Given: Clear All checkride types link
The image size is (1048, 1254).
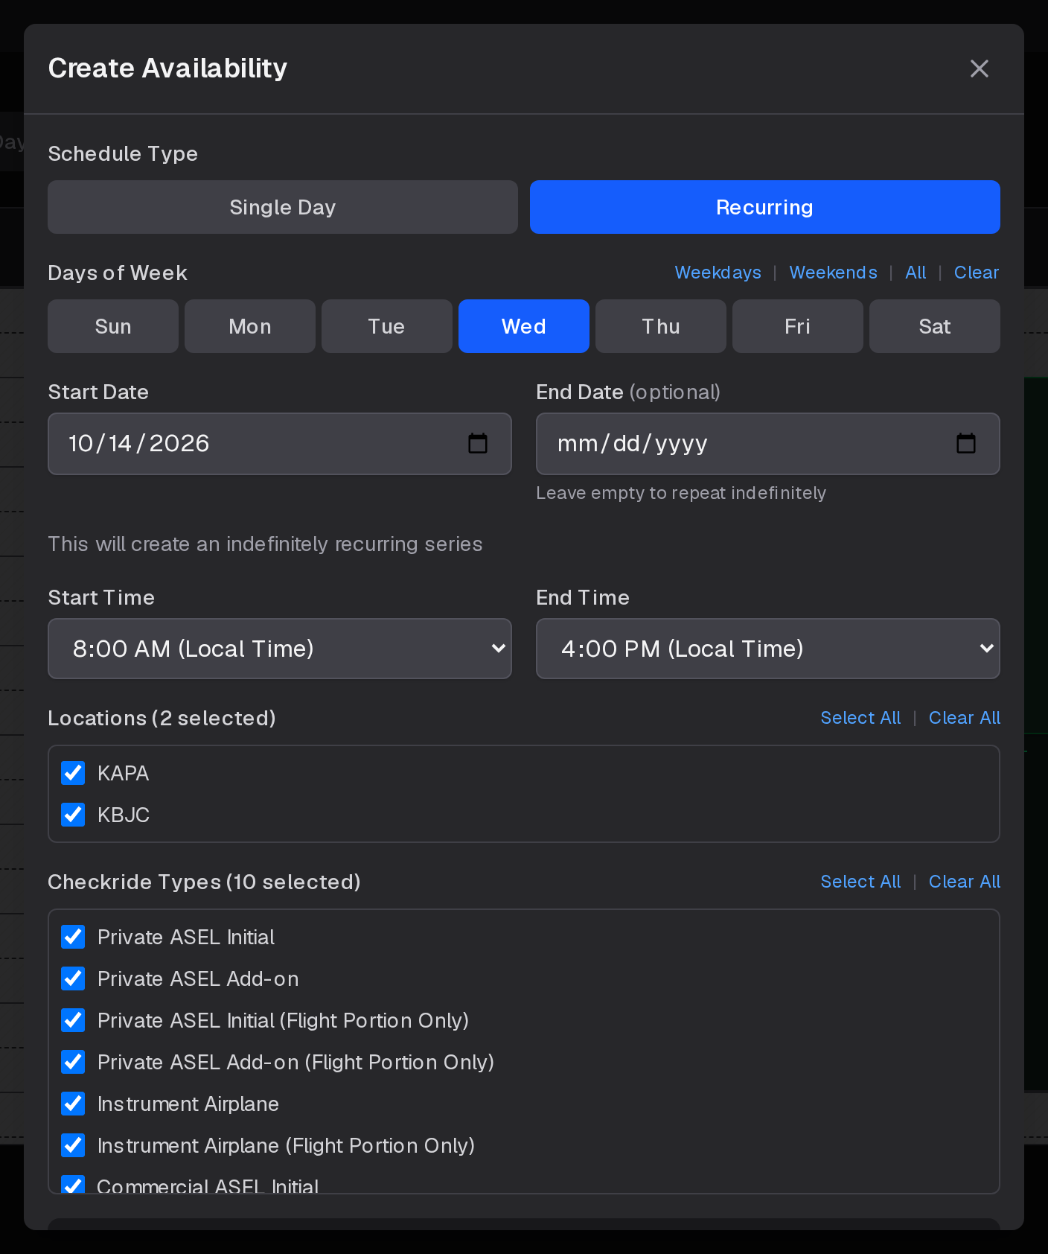Looking at the screenshot, I should pos(965,882).
